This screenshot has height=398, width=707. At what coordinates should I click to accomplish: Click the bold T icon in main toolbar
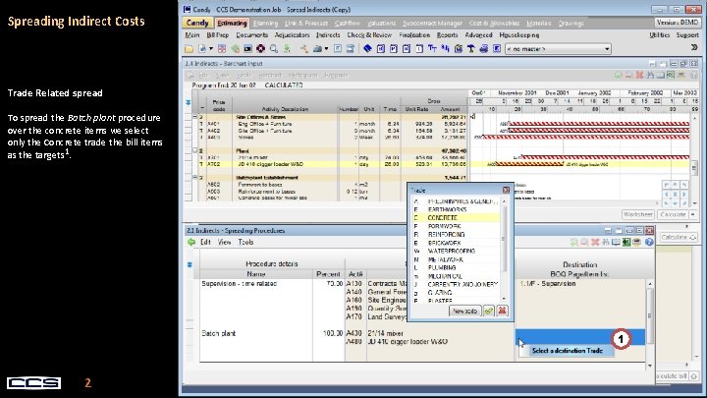tap(470, 49)
